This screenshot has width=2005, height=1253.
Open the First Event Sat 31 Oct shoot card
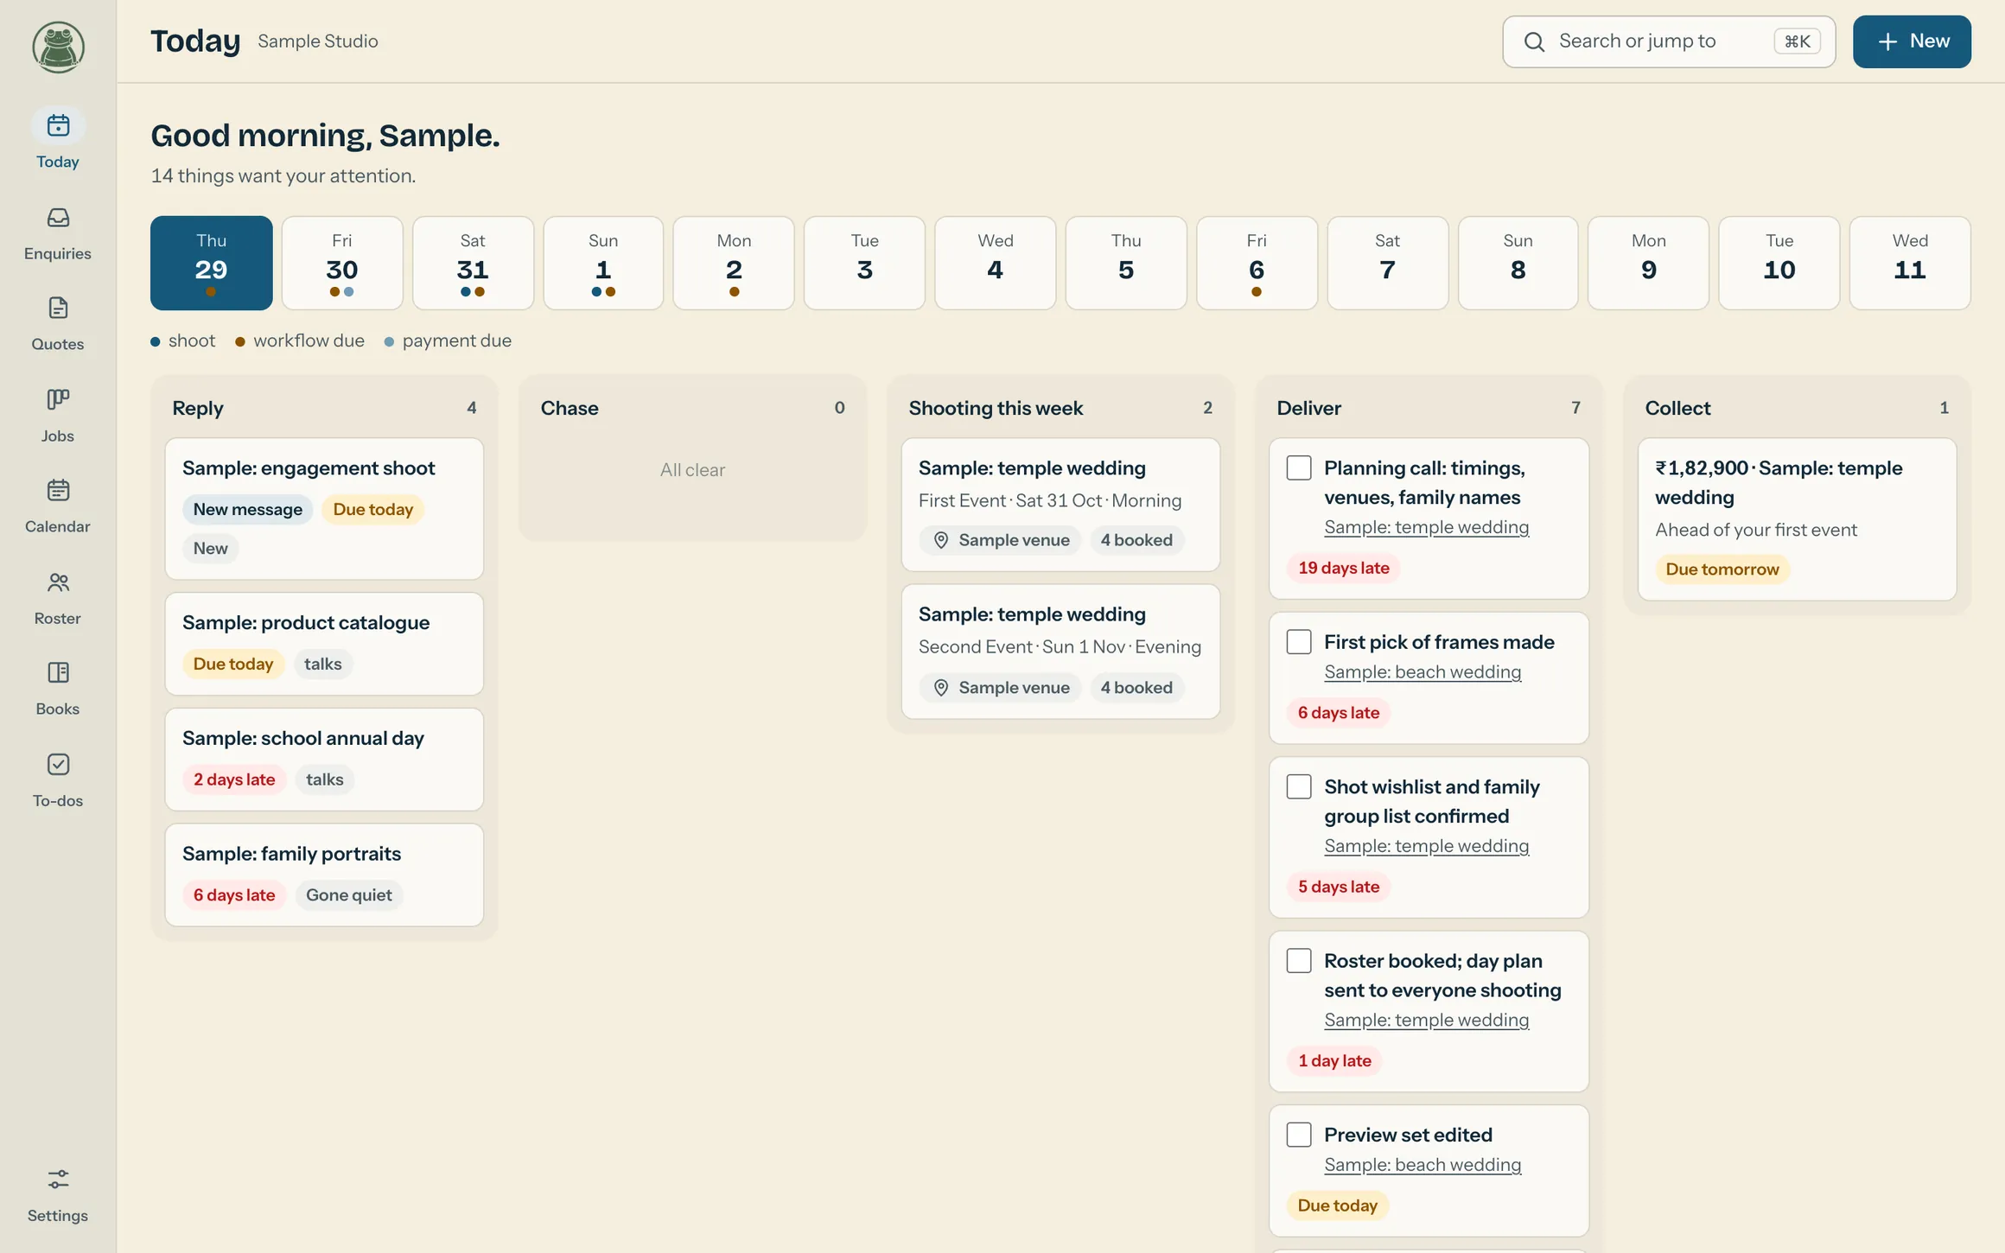coord(1060,505)
